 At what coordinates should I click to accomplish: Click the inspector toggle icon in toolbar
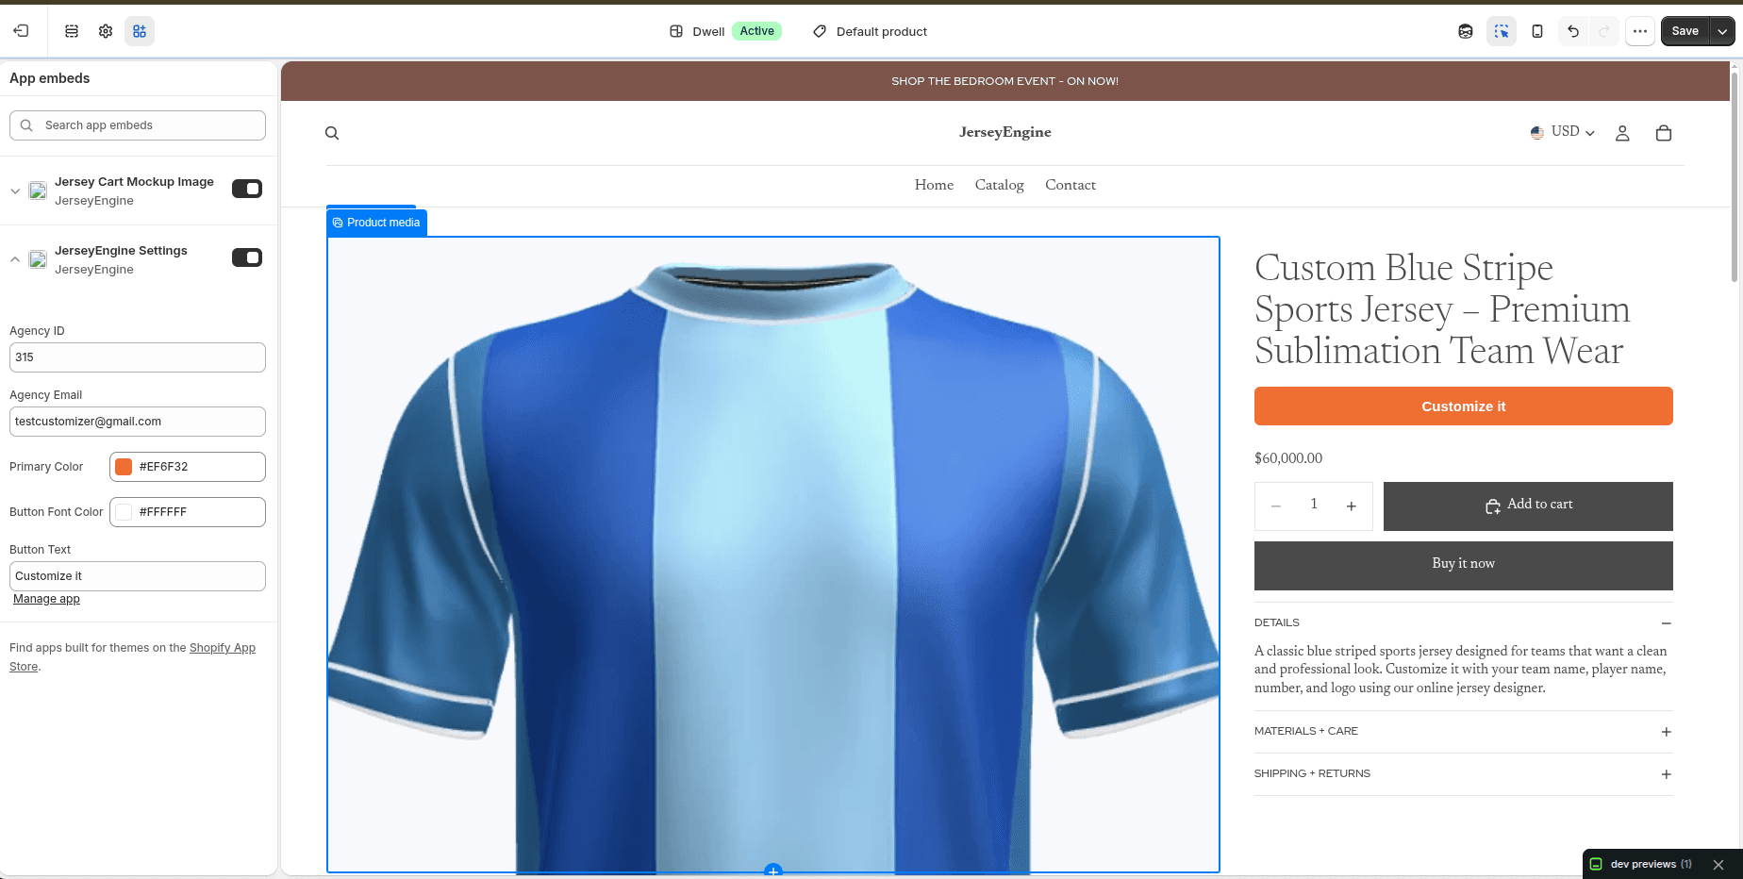(x=1502, y=31)
